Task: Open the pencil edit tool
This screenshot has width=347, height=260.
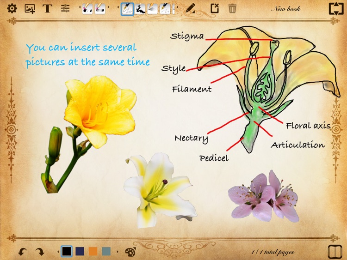Action: (x=190, y=8)
